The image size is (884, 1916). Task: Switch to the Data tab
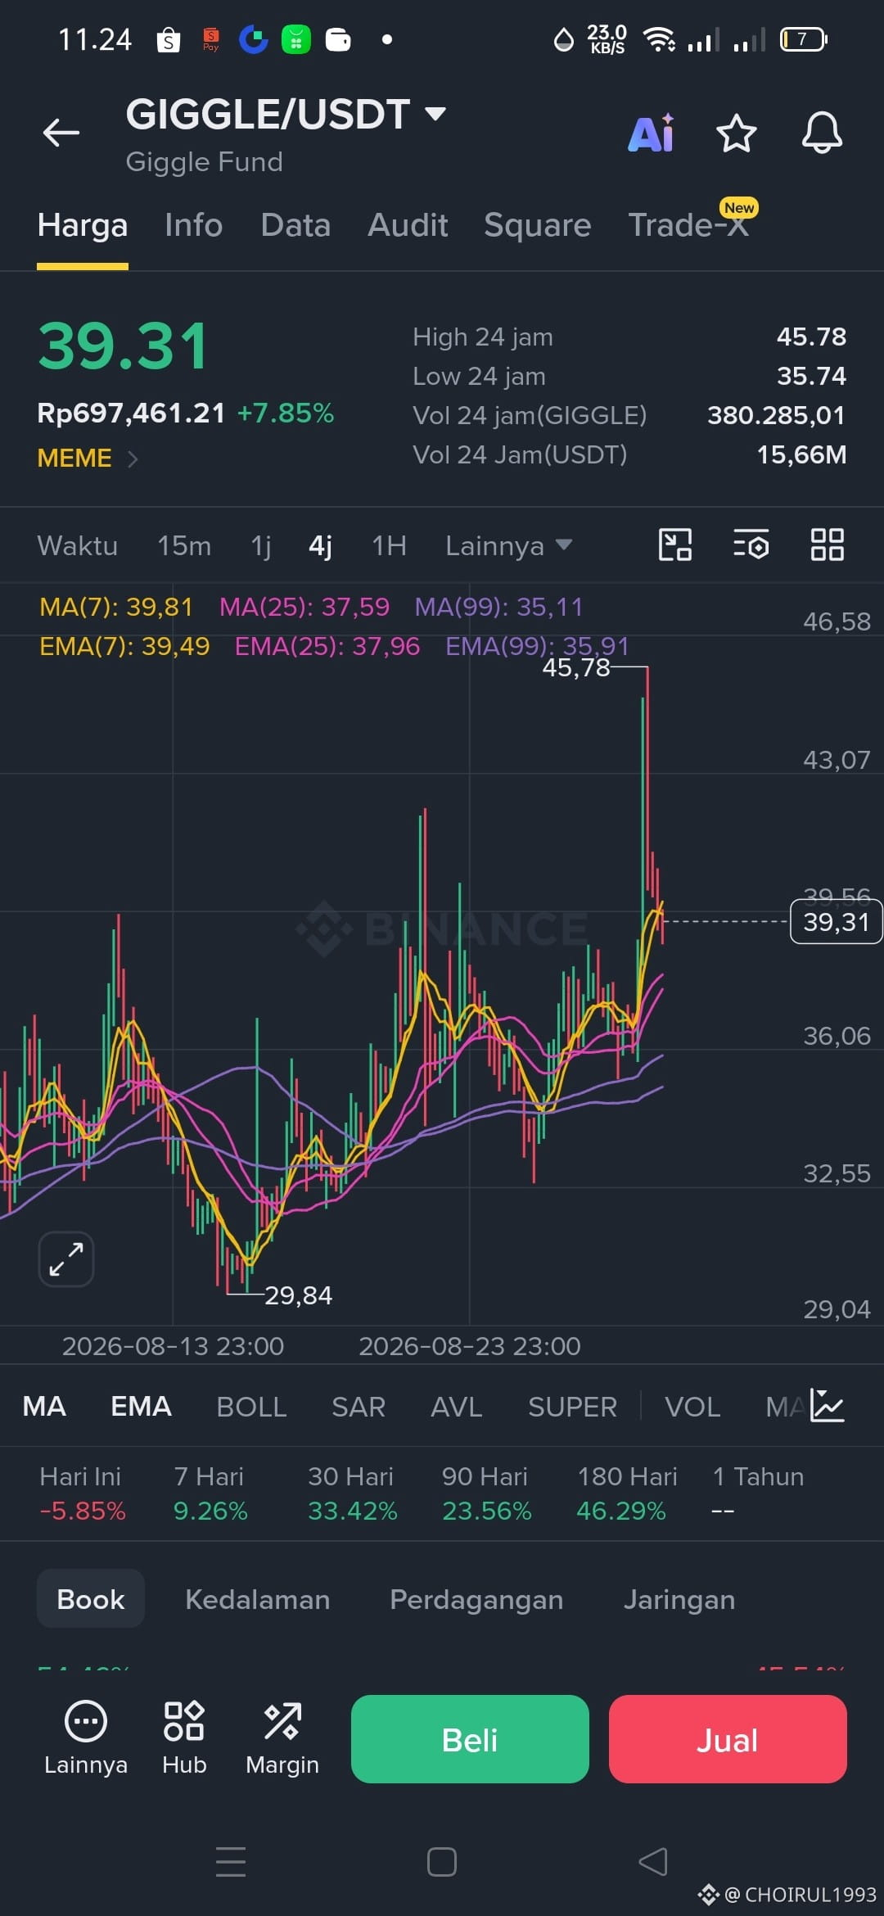point(295,225)
